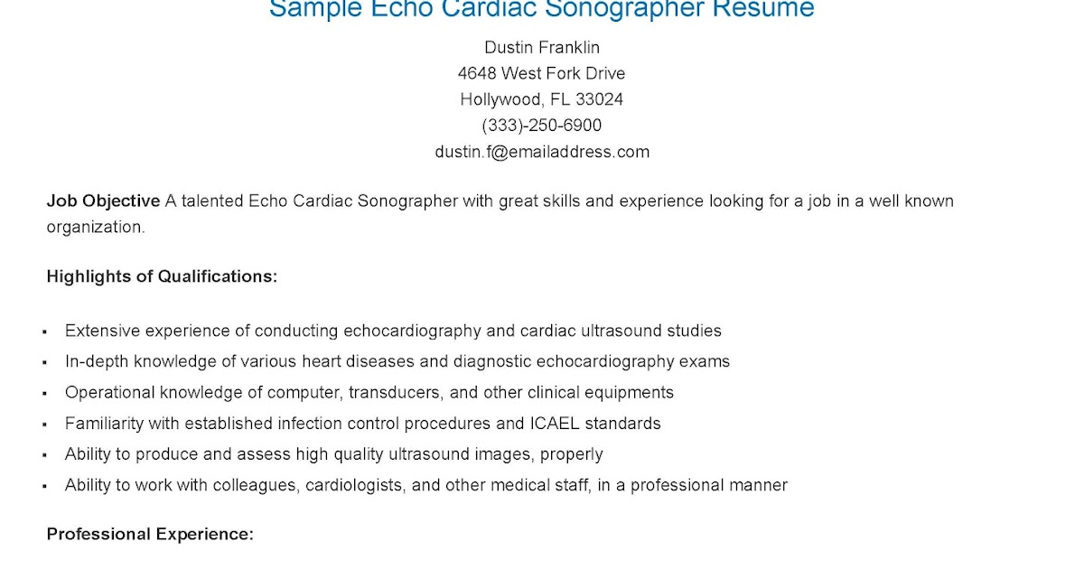Screen dimensions: 1084x569
Task: Click the address line 4648 West Fork Drive
Action: click(x=542, y=73)
